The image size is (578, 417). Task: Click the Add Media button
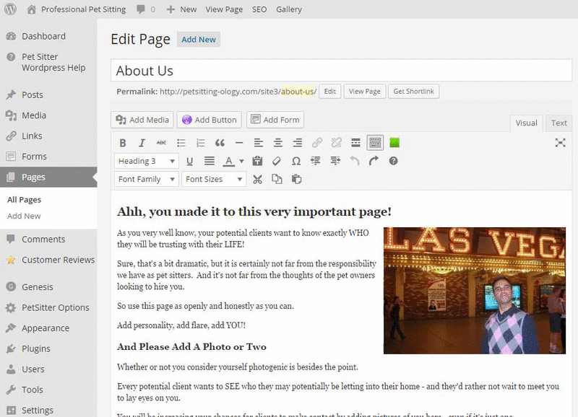(x=142, y=120)
